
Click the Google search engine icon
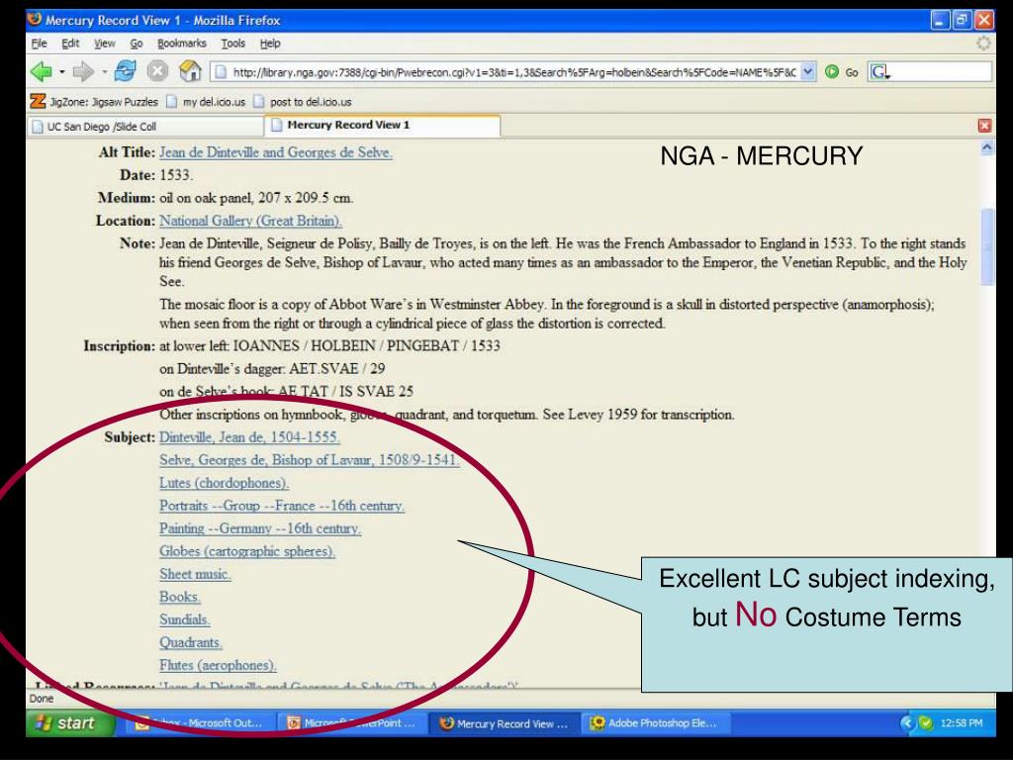point(879,71)
